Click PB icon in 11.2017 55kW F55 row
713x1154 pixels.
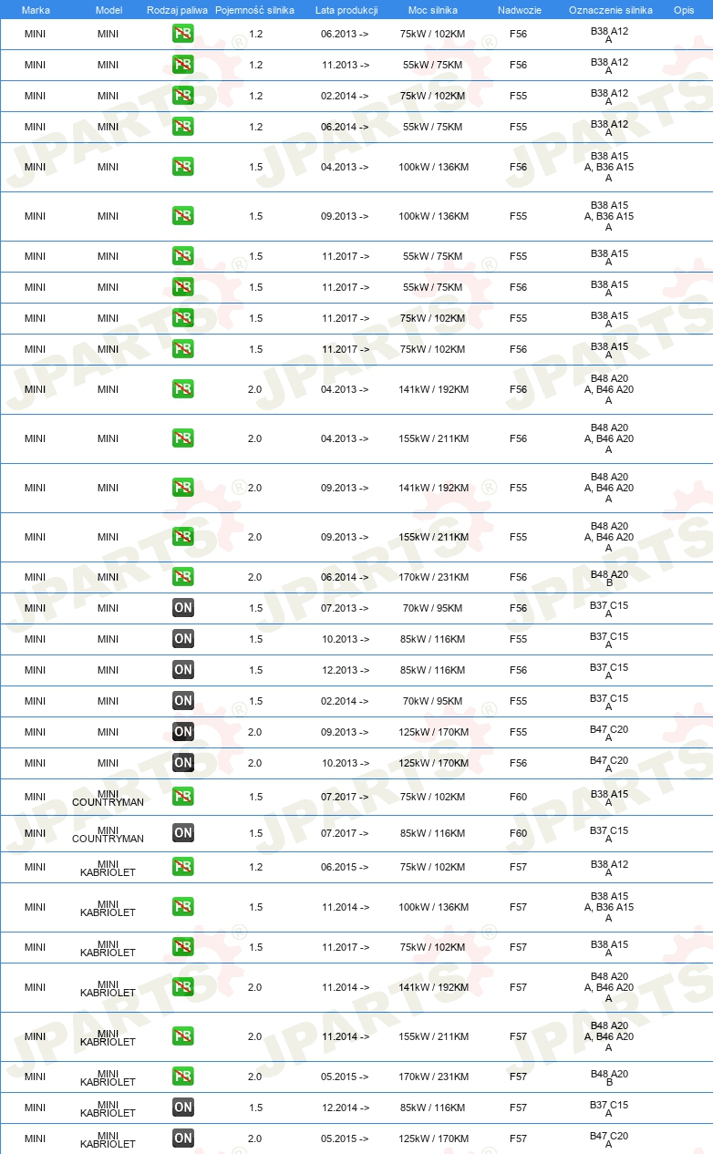point(183,256)
